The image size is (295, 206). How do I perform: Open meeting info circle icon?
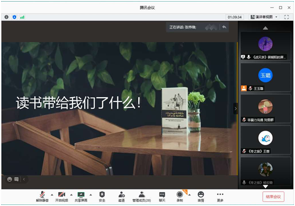6,17
